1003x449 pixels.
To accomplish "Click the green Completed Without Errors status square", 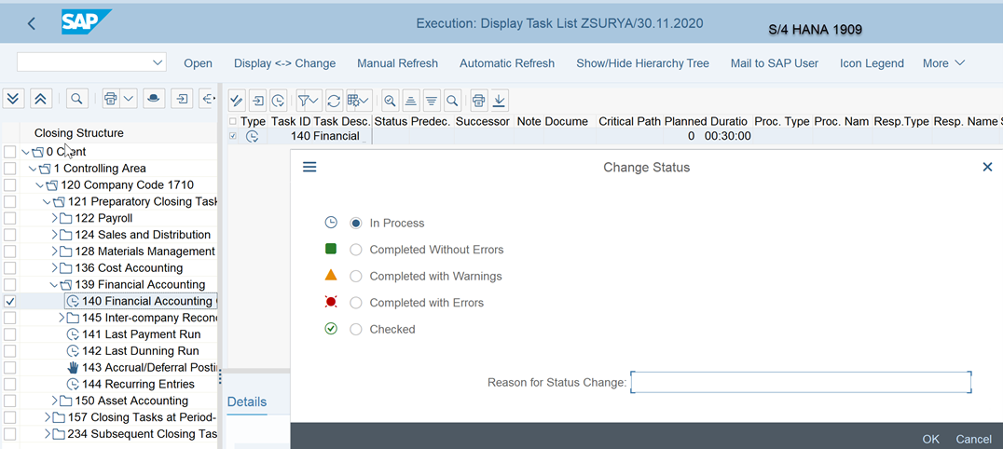I will pos(331,250).
